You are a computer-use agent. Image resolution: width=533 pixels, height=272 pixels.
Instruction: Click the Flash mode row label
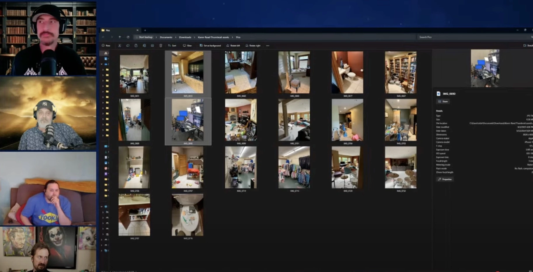tap(441, 168)
